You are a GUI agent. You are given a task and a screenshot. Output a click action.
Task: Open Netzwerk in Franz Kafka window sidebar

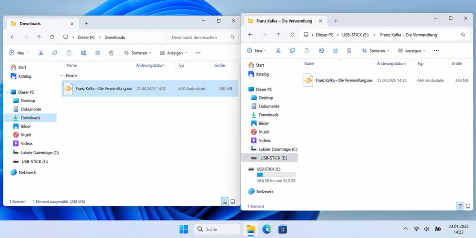coord(261,191)
